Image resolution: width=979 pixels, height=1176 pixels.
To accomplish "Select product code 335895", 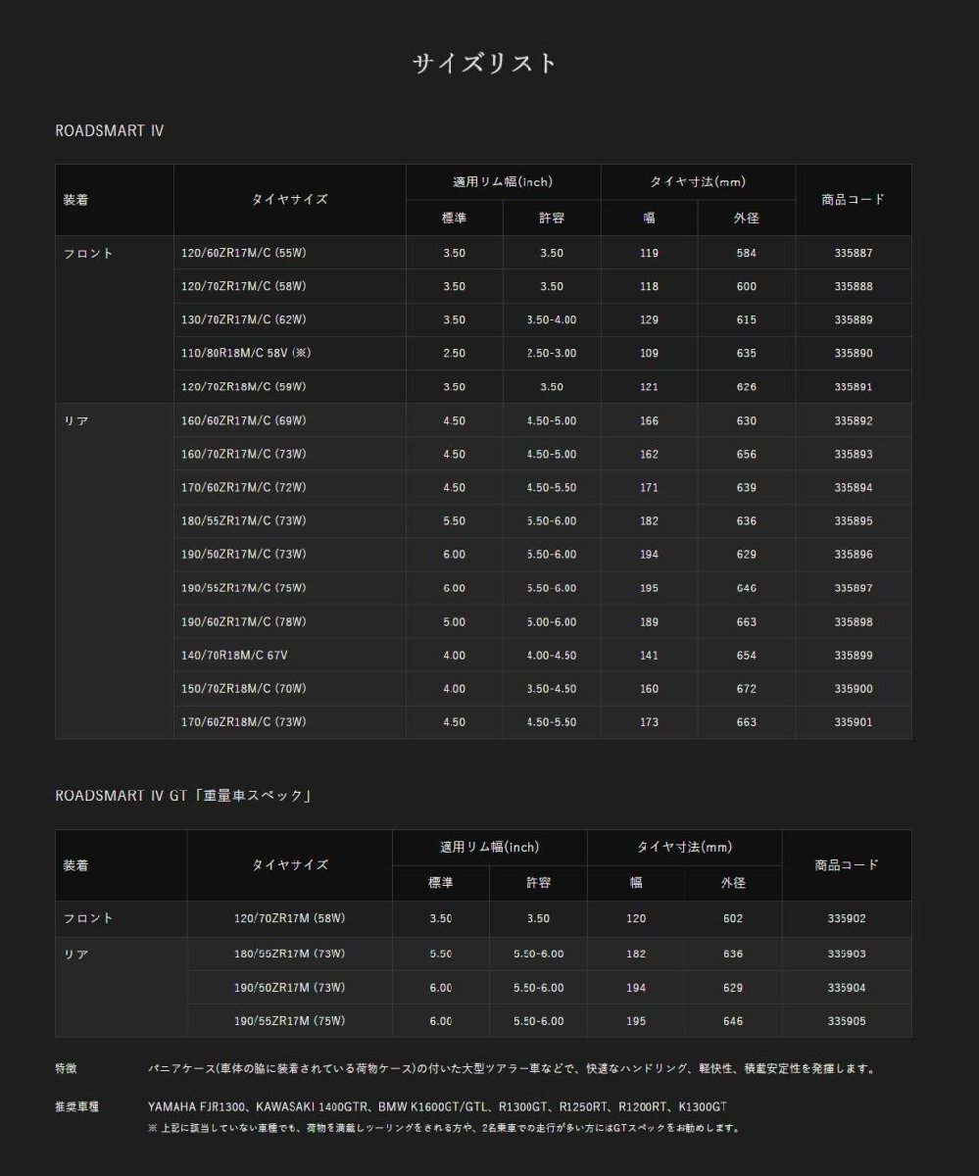I will (x=854, y=520).
